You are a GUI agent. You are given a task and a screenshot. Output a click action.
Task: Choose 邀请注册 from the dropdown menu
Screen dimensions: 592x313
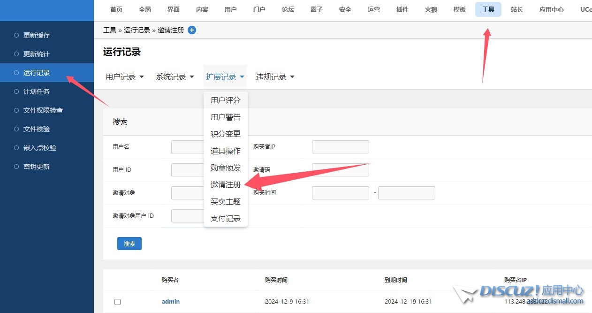click(x=226, y=185)
